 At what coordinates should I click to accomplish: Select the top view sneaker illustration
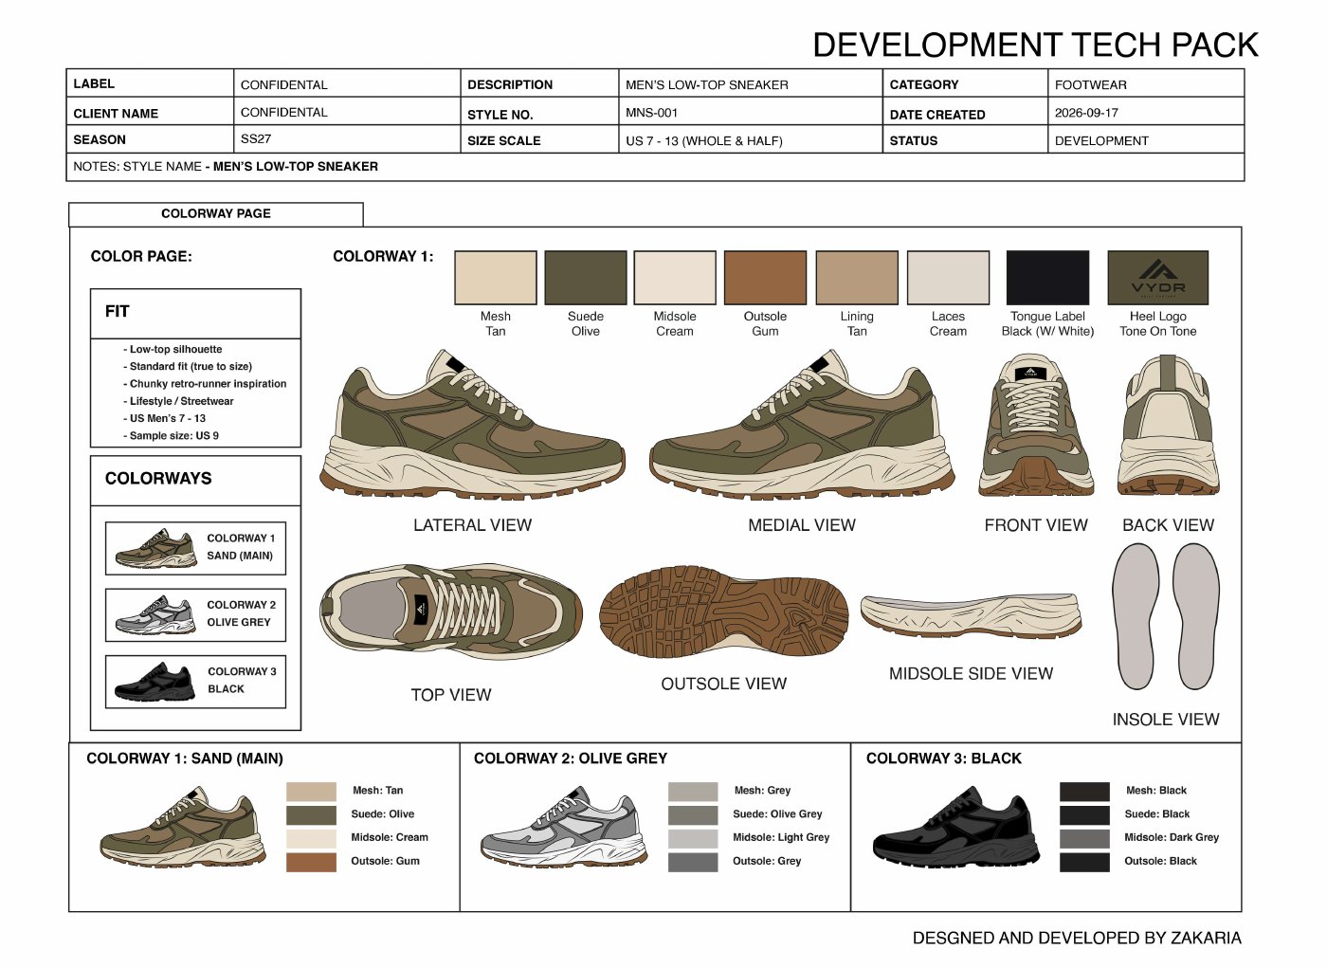point(451,612)
